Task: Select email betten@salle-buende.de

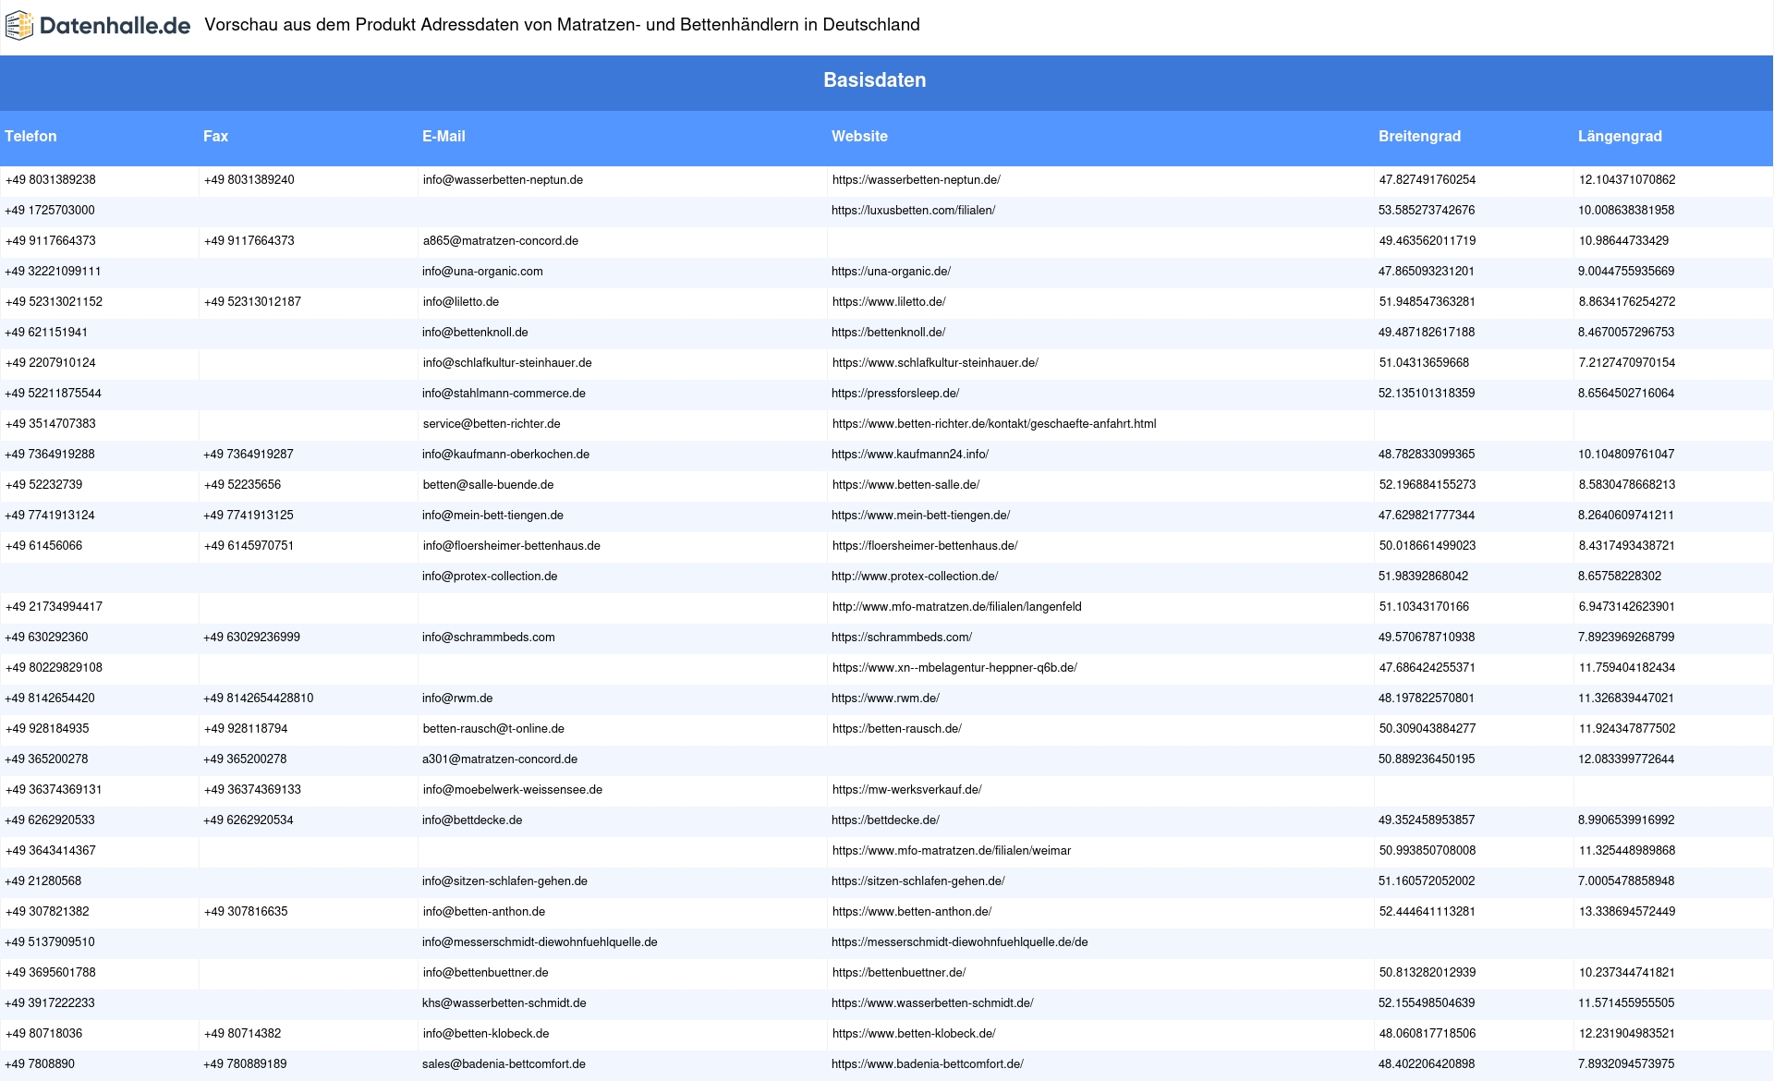Action: tap(488, 485)
